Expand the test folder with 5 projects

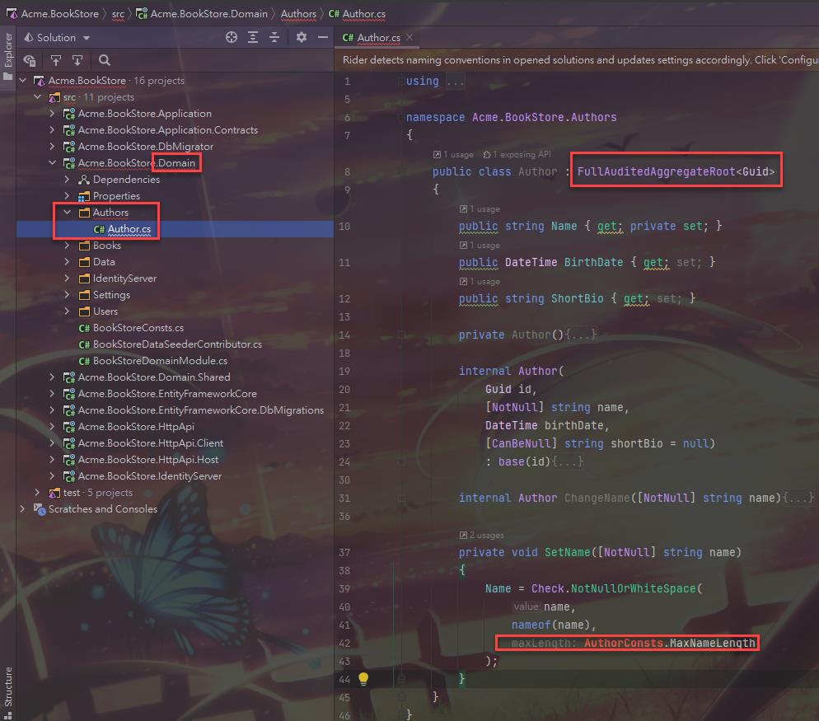tap(37, 493)
